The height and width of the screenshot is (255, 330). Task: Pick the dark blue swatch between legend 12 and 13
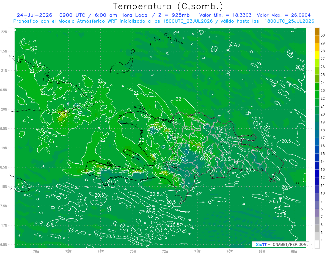pos(317,173)
